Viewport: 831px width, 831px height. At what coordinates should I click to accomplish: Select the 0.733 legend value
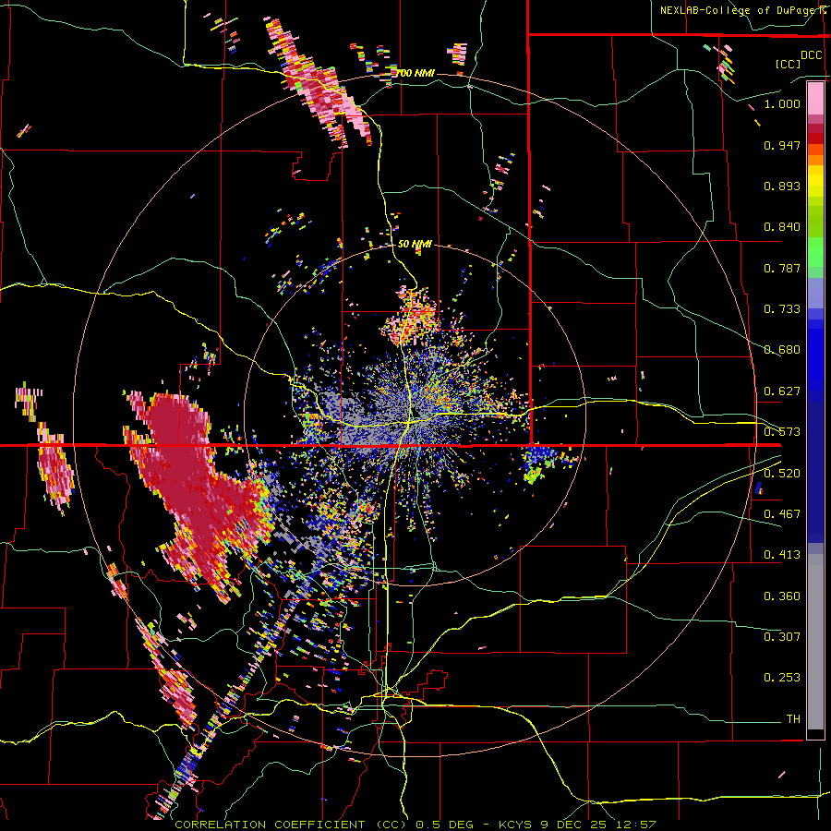pyautogui.click(x=782, y=309)
